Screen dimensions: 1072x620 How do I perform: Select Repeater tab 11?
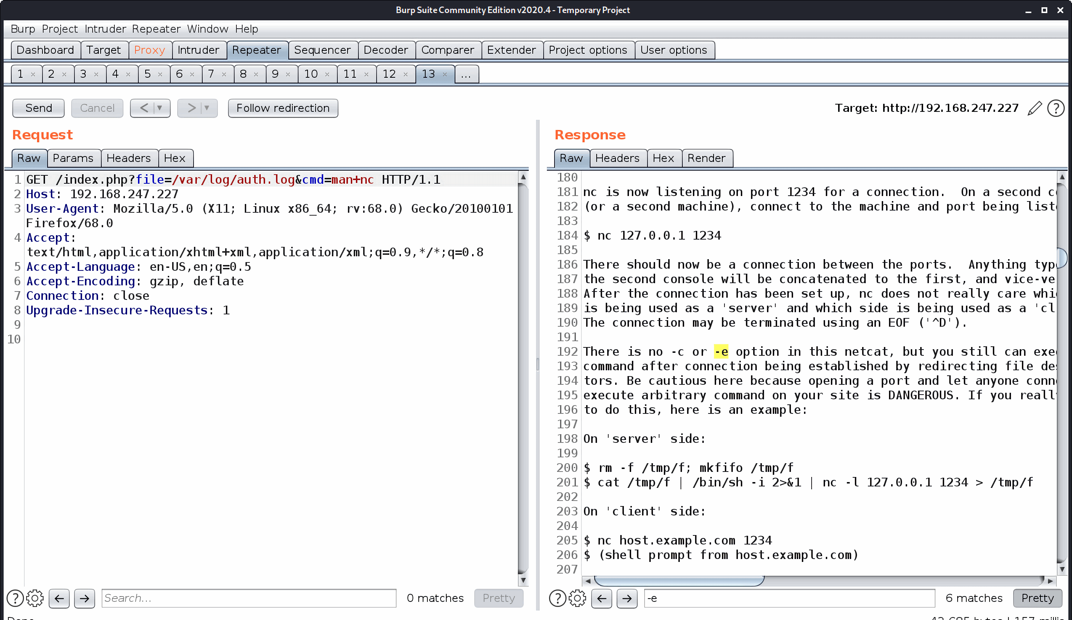[350, 74]
